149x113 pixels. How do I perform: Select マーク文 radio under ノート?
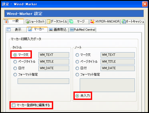(x=77, y=55)
